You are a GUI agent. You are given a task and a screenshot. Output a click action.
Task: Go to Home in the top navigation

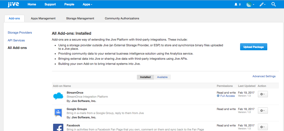point(32,4)
